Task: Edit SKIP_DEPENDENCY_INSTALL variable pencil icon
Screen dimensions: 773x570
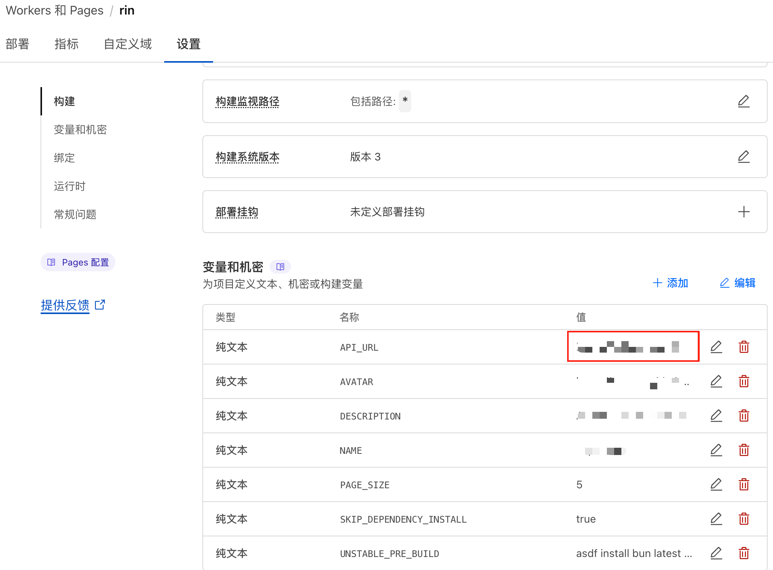Action: 716,519
